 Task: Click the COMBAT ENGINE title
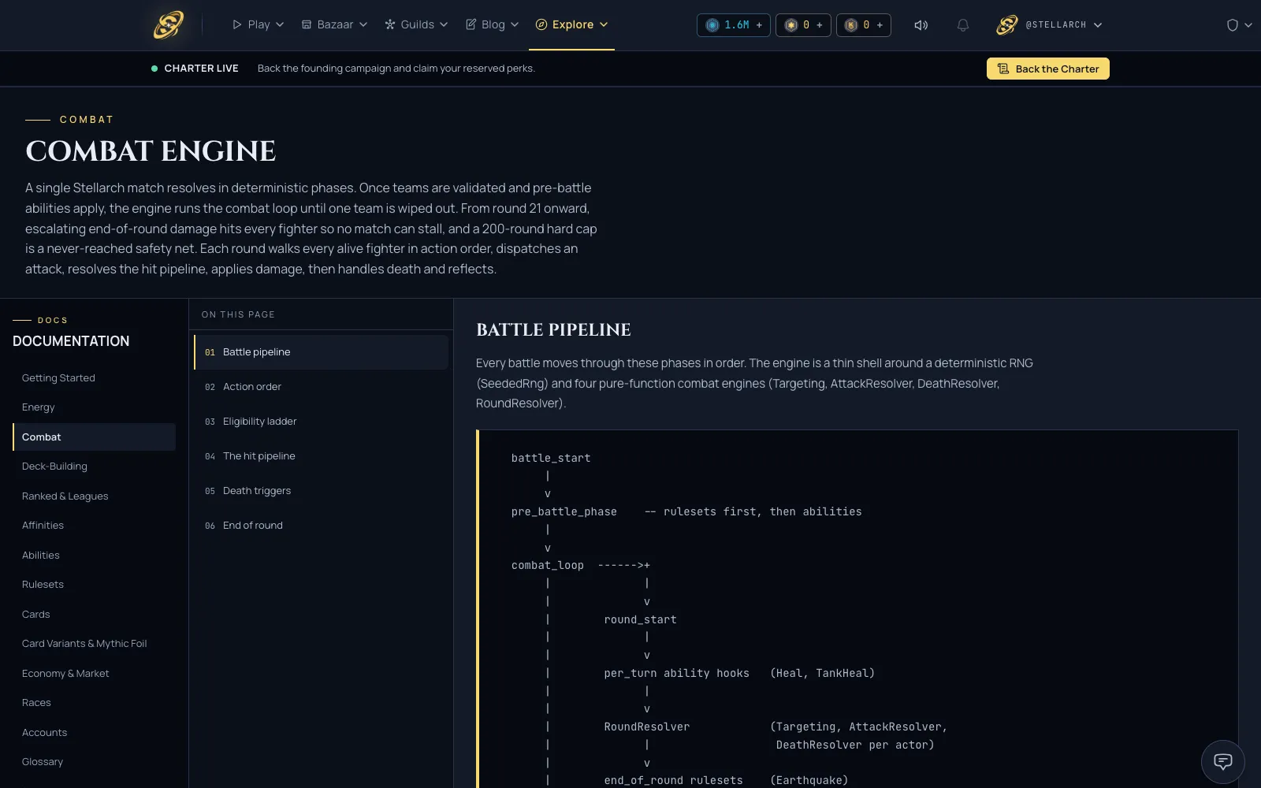pyautogui.click(x=151, y=151)
